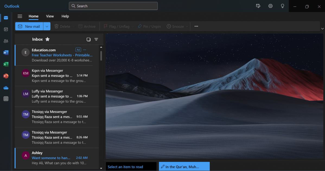Open the Calendar icon in left sidebar
Screen dimensions: 325x171
tap(6, 29)
